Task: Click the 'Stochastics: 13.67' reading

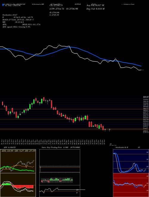Action: [10, 15]
